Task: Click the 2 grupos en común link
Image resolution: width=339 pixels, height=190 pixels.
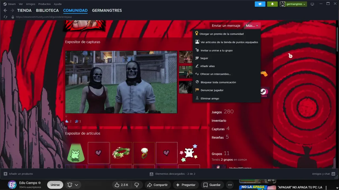Action: (226, 160)
